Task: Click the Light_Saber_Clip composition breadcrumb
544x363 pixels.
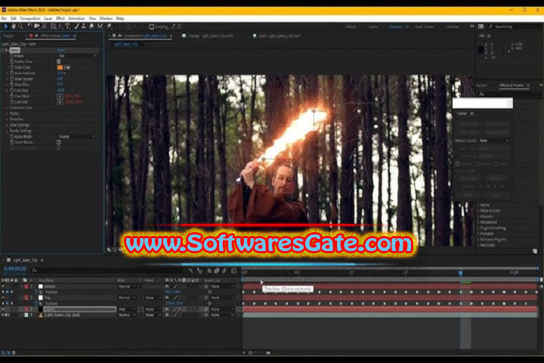Action: (x=125, y=45)
